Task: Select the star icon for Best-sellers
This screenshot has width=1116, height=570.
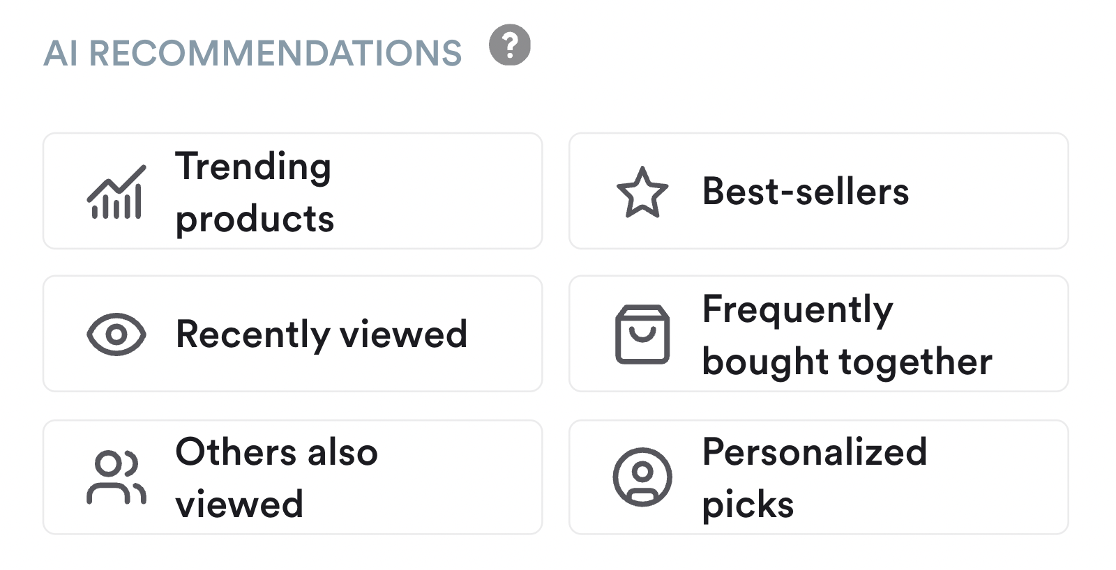Action: [x=642, y=192]
